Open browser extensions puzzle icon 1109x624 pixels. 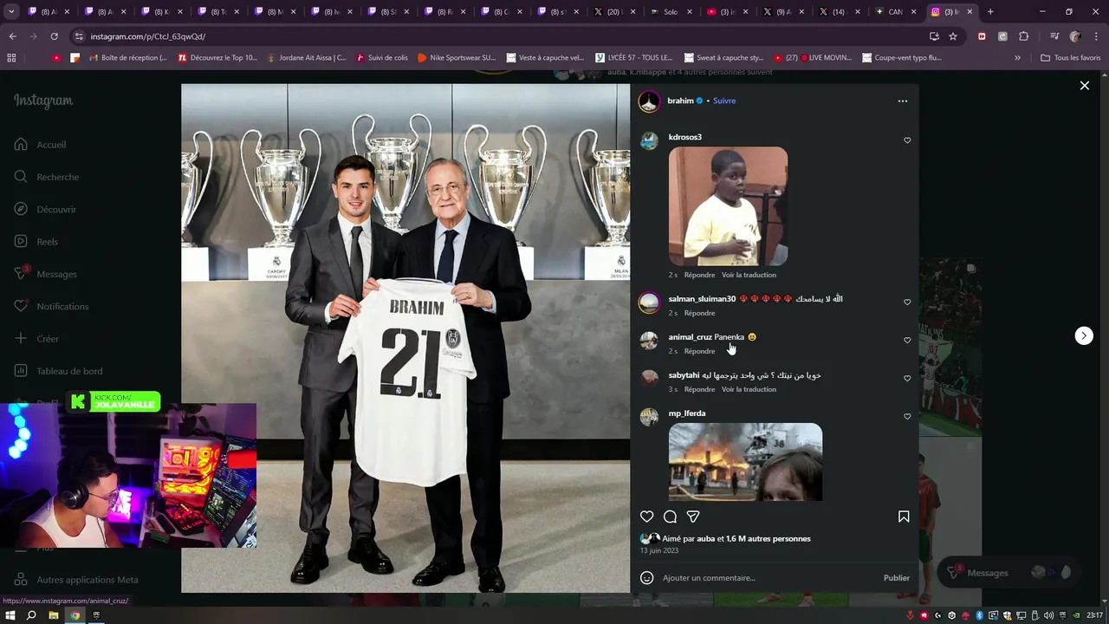pyautogui.click(x=1023, y=36)
